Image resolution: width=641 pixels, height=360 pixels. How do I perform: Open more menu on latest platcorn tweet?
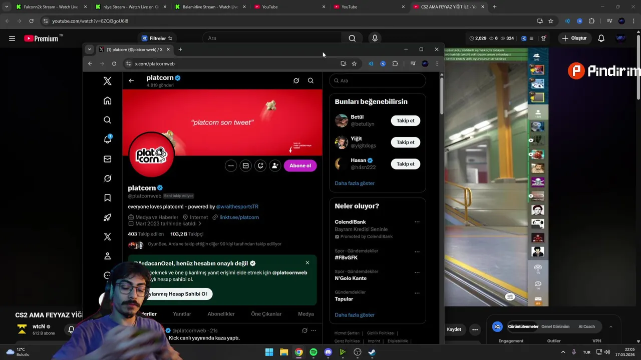313,330
